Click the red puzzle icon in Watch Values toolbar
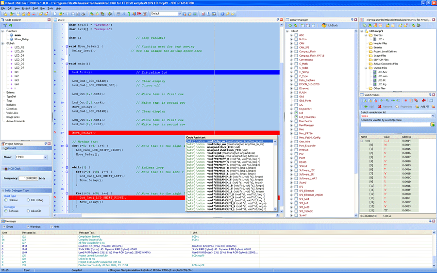 pos(423,100)
